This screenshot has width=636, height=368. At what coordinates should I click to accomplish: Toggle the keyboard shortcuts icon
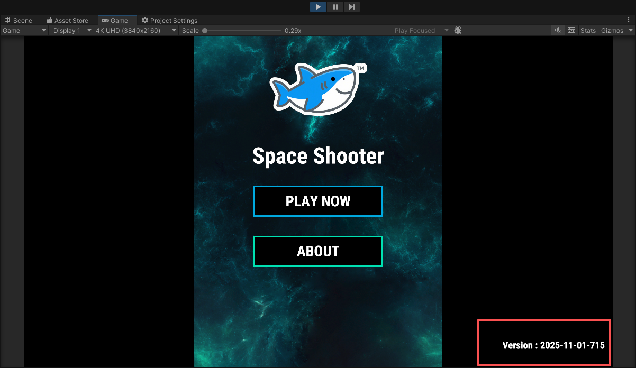pyautogui.click(x=571, y=31)
